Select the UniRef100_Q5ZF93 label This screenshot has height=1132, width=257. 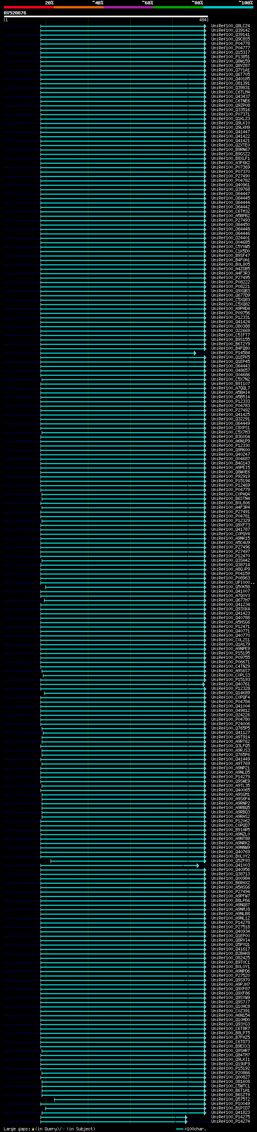click(x=230, y=861)
